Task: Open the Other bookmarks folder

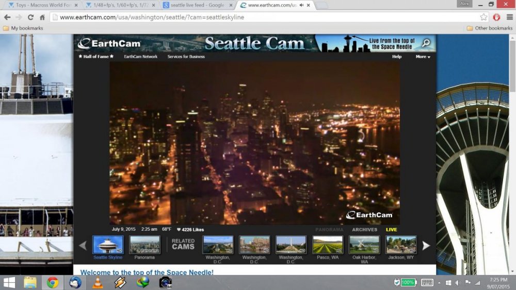Action: click(x=490, y=28)
